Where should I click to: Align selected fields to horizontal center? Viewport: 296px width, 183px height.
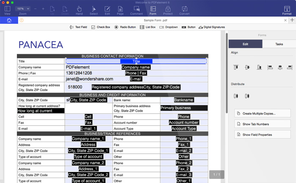pyautogui.click(x=280, y=67)
